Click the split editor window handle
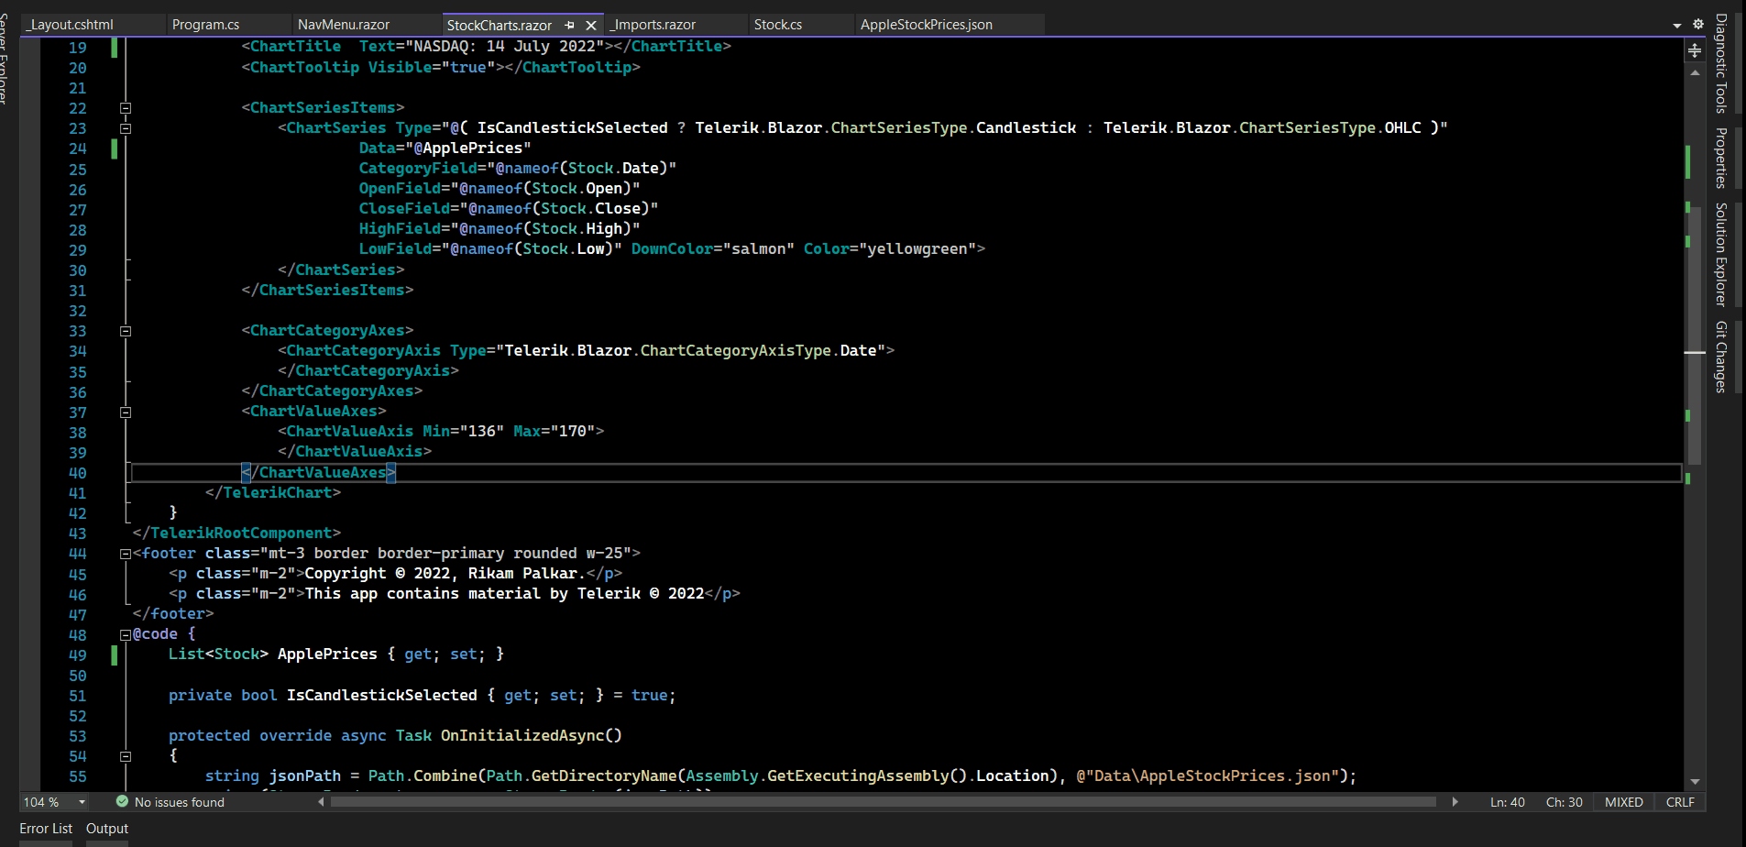 [1695, 51]
